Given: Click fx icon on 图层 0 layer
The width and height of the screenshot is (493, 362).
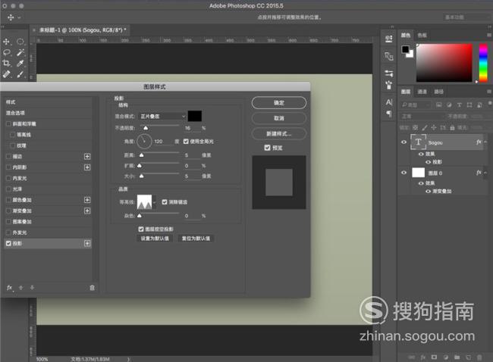Looking at the screenshot, I should click(479, 173).
